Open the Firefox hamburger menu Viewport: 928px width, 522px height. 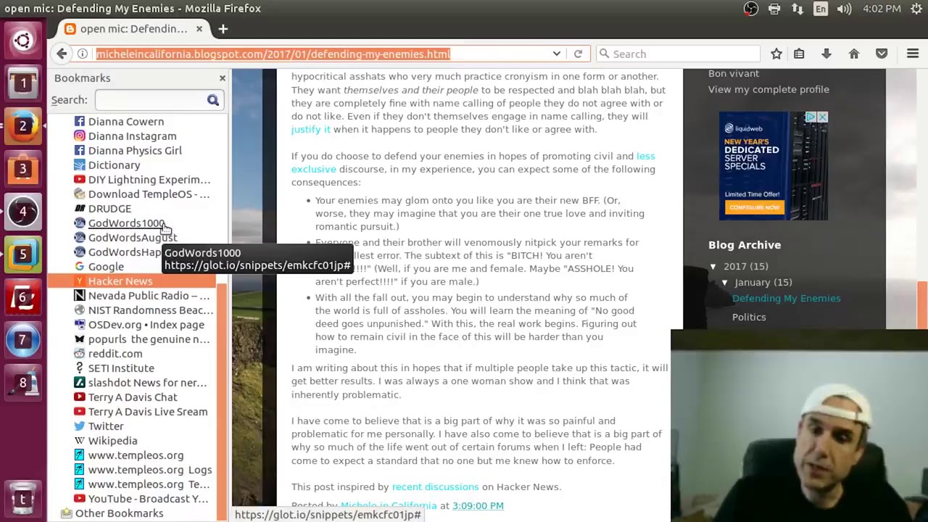[x=913, y=54]
